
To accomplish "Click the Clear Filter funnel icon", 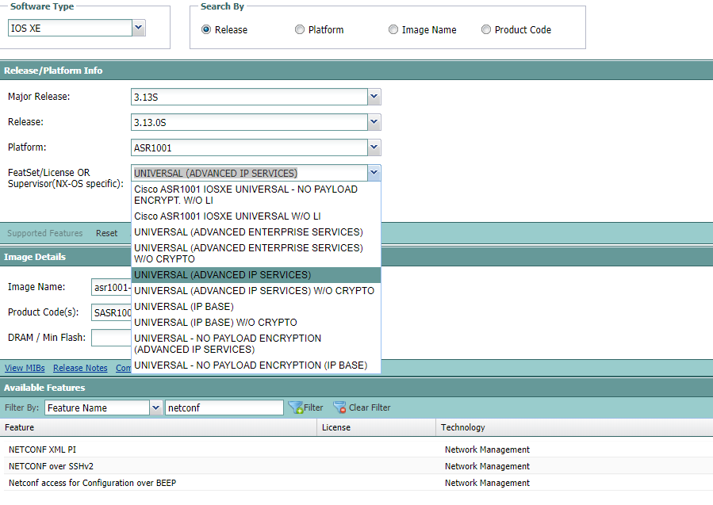I will click(x=339, y=407).
